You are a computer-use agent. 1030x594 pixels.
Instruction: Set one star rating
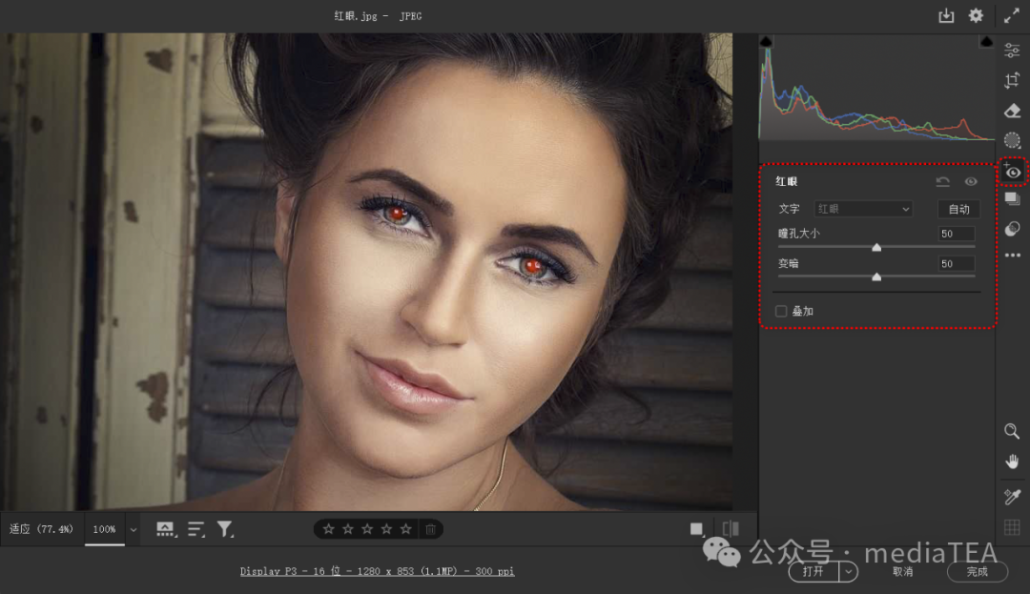(328, 529)
